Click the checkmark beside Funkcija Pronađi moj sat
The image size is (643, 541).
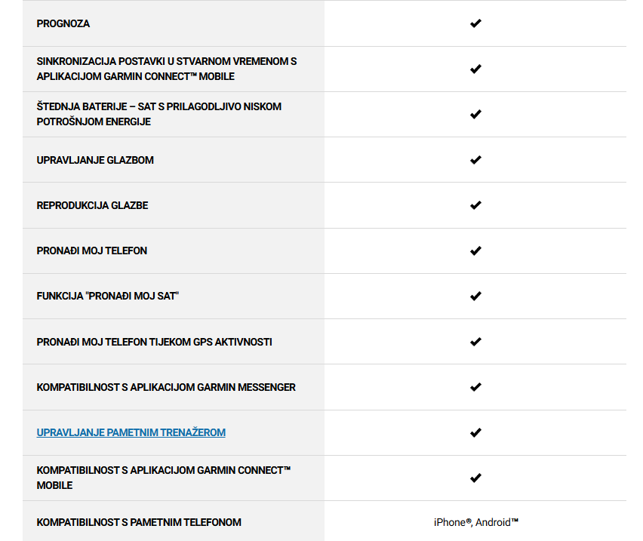(475, 296)
